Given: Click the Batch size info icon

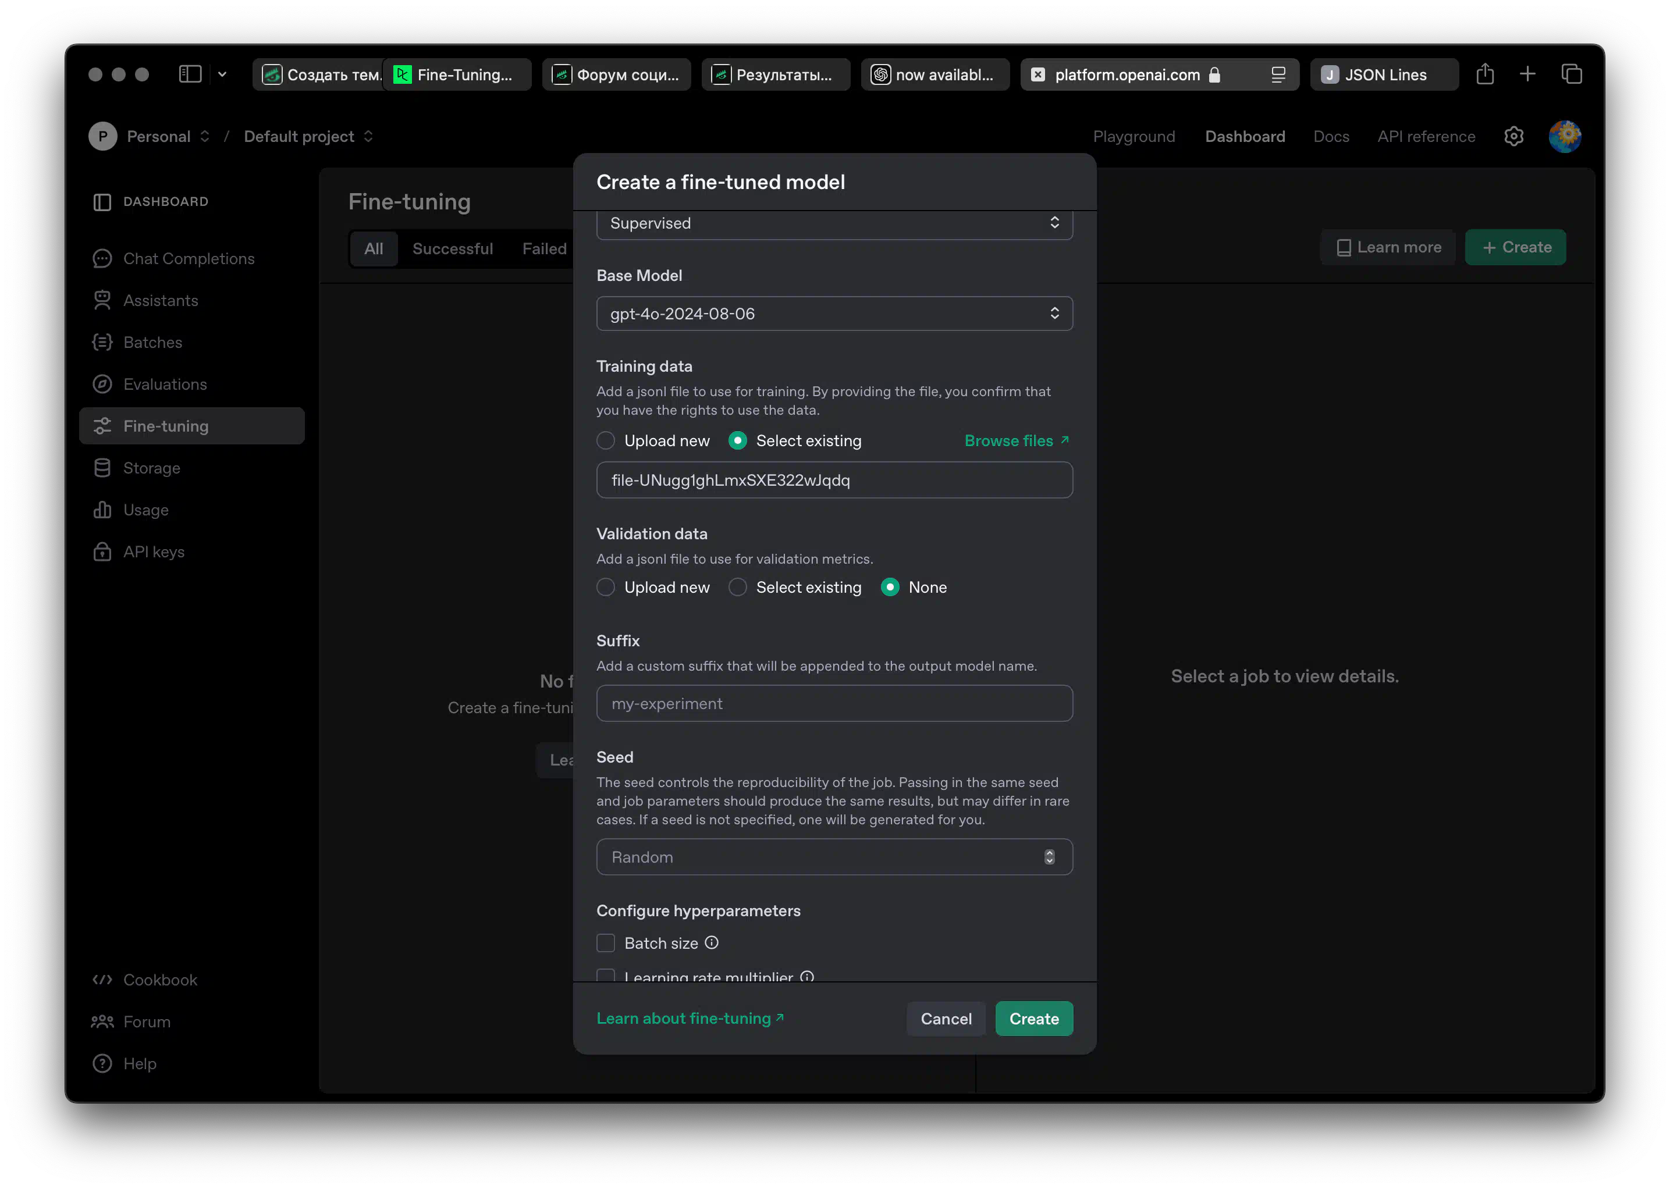Looking at the screenshot, I should (711, 943).
